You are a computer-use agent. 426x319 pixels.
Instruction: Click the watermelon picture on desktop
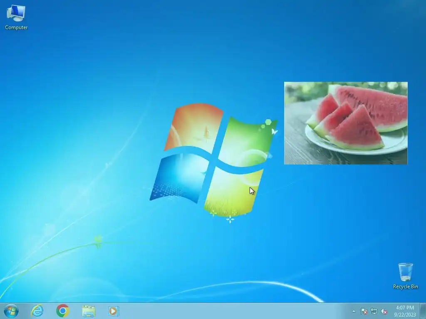(x=346, y=123)
